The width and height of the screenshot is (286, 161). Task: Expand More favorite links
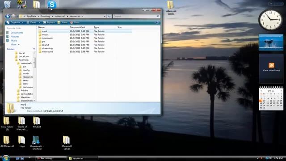point(15,45)
